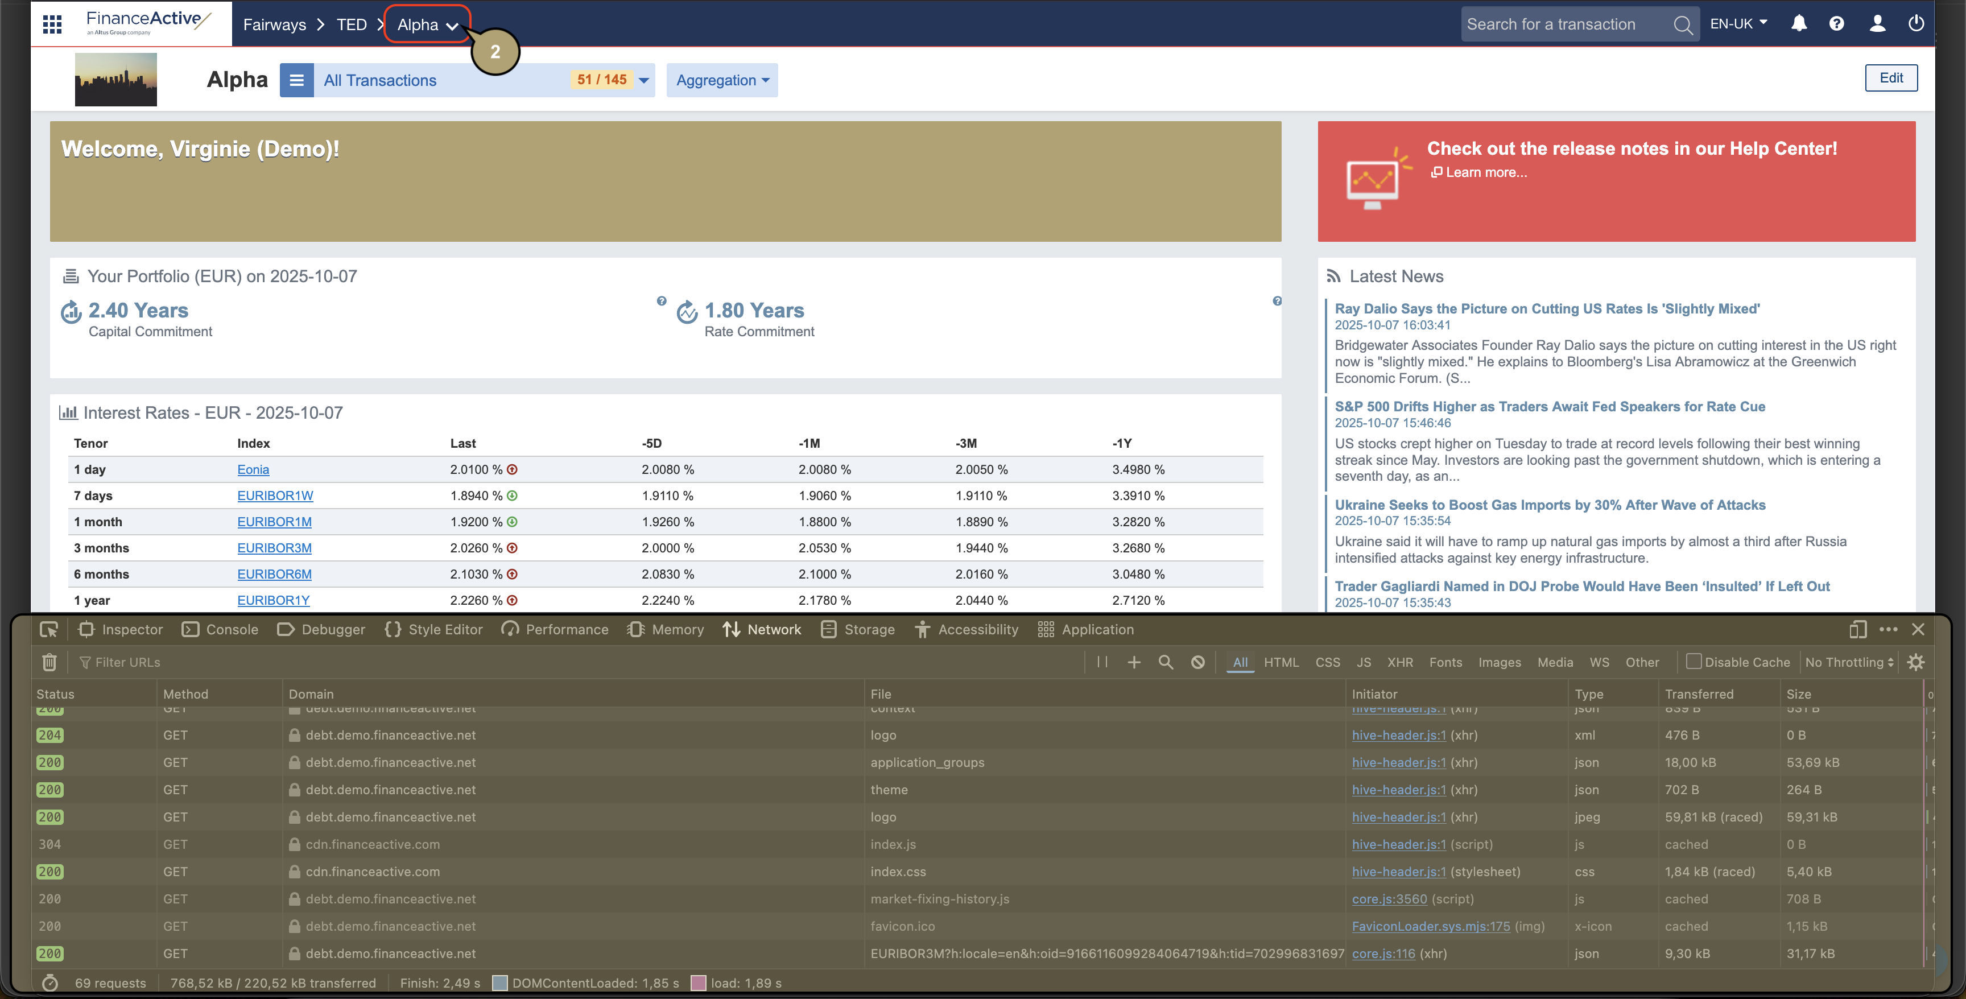Open the network panel settings gear
Image resolution: width=1966 pixels, height=999 pixels.
point(1915,662)
